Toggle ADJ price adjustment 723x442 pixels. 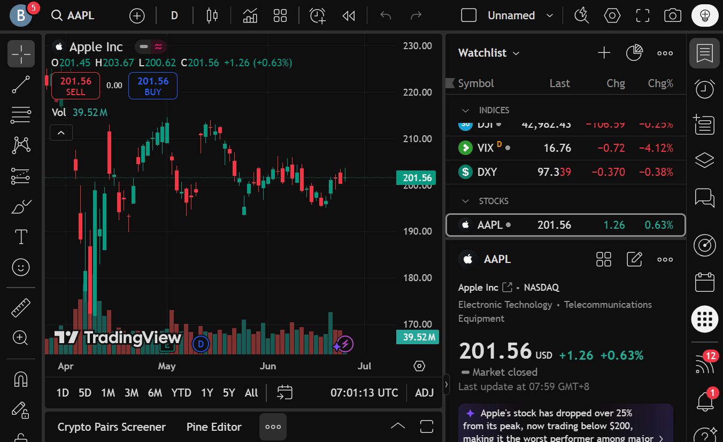point(425,393)
